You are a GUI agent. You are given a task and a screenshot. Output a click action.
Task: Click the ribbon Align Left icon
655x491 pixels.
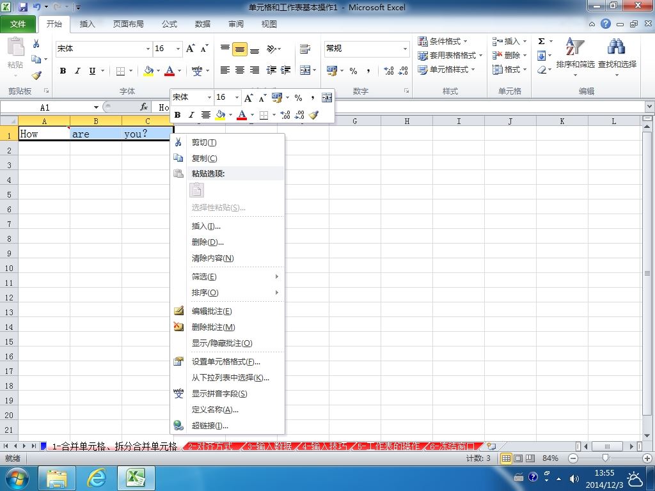coord(225,70)
